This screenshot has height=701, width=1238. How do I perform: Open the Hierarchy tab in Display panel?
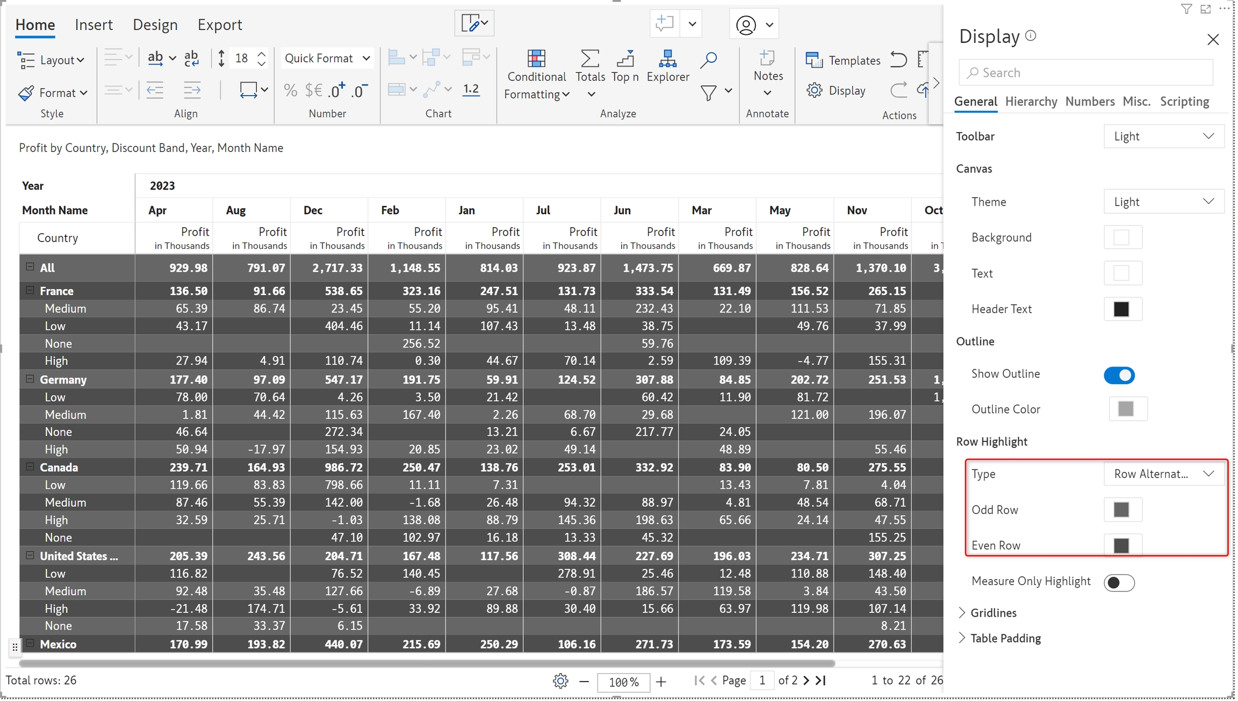[x=1031, y=102]
